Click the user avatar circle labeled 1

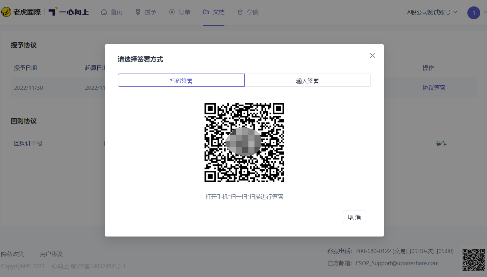point(474,13)
